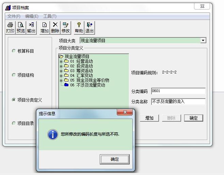The image size is (224, 175).
Task: Click the message 您所修改的编码长度与所选不符
Action: tap(90, 134)
